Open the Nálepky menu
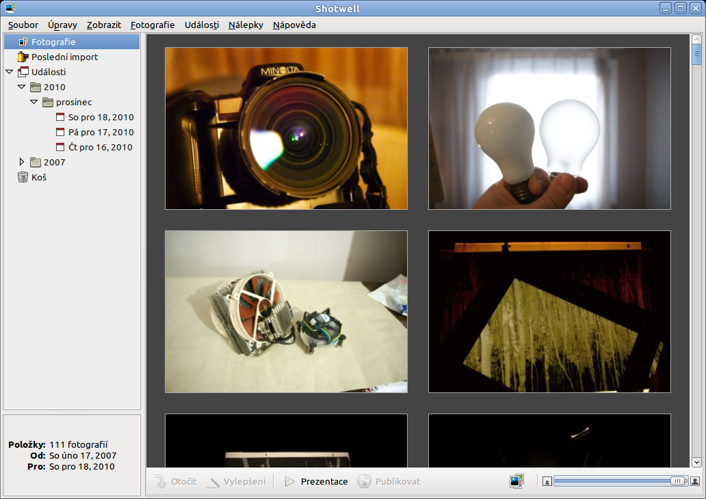This screenshot has height=499, width=706. 246,25
